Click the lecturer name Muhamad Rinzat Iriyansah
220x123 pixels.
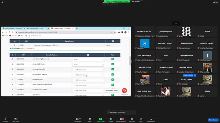(x=46, y=45)
